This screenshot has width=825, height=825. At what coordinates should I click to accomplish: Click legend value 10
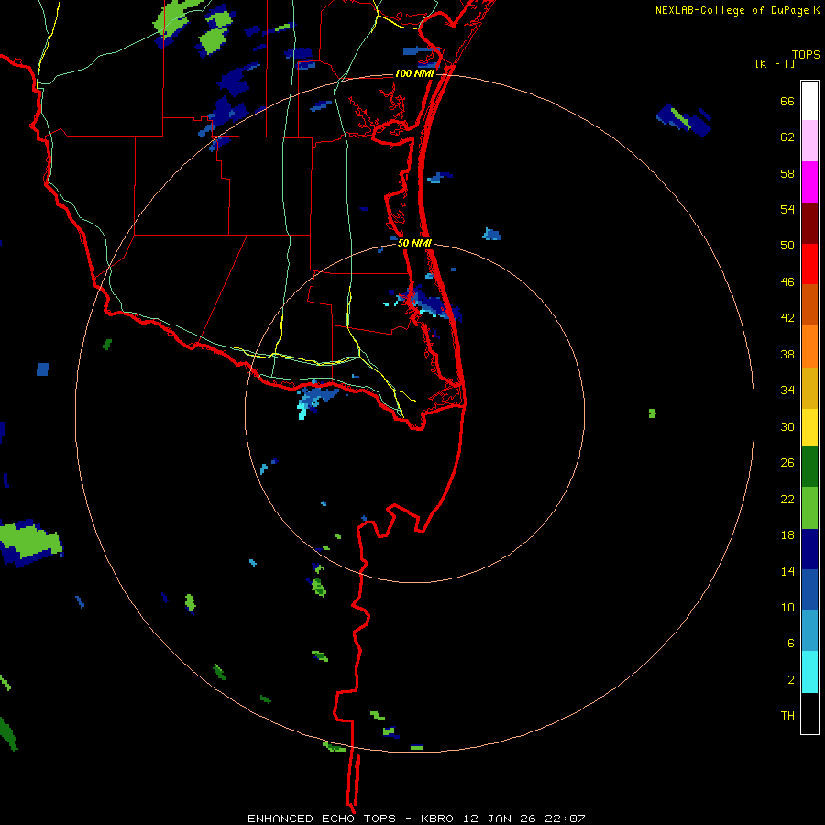tap(787, 607)
